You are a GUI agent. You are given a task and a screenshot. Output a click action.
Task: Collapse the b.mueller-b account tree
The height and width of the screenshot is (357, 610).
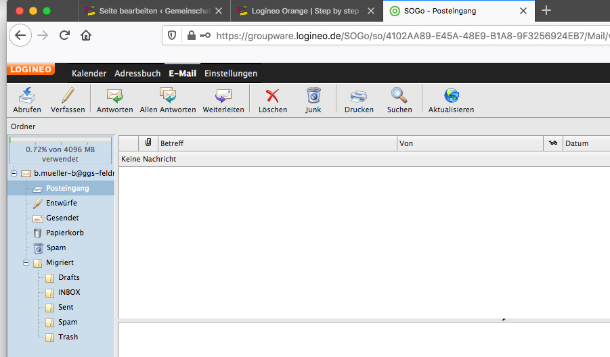pyautogui.click(x=14, y=173)
